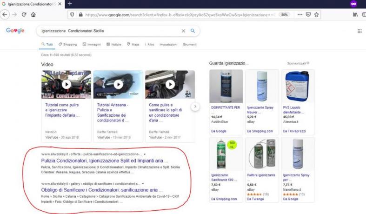Image resolution: width=366 pixels, height=214 pixels.
Task: Open the Google apps grid icon
Action: tap(359, 31)
